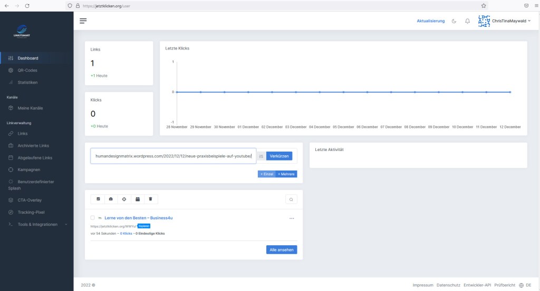This screenshot has height=291, width=540.
Task: Click in the URL shortening input field
Action: 173,156
